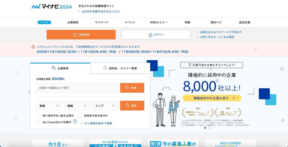Open the 業種 dropdown
The height and width of the screenshot is (147, 288).
pos(49,106)
